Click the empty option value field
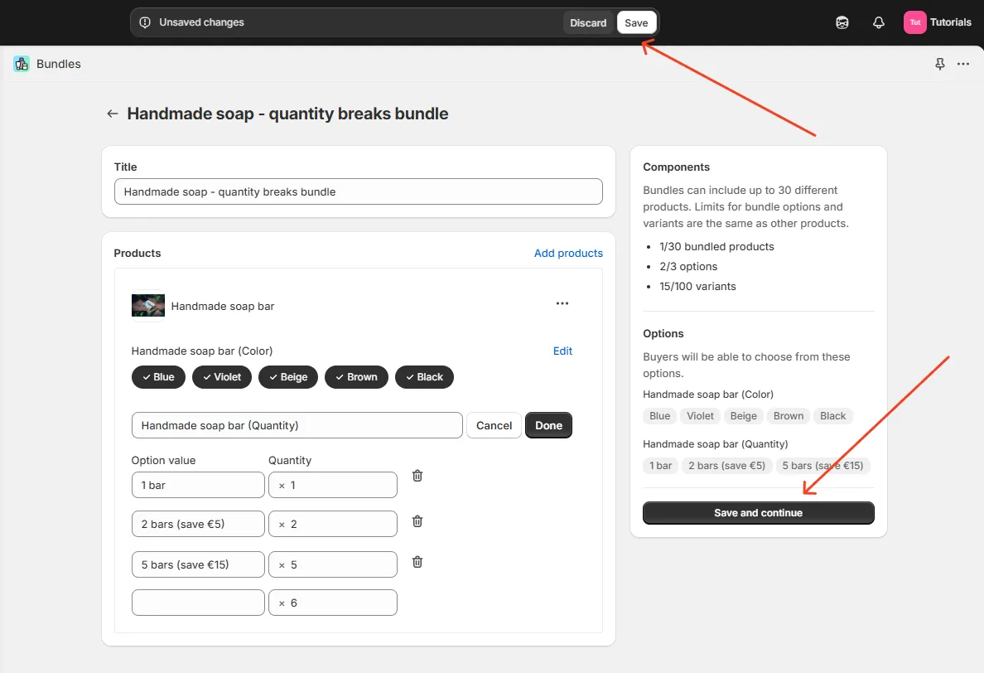This screenshot has height=673, width=984. point(198,603)
